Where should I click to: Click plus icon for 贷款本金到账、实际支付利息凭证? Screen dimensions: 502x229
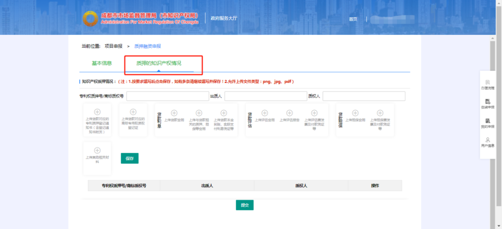coord(224,113)
